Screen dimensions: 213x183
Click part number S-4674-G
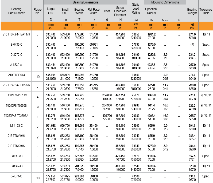point(16,176)
